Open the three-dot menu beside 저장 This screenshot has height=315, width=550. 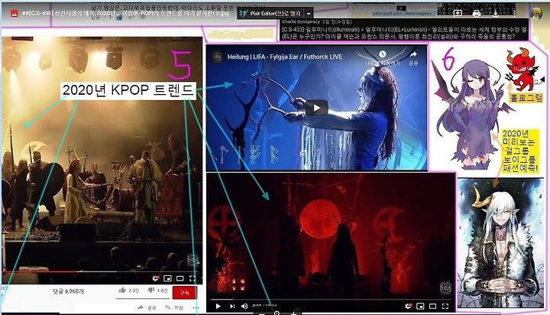coord(196,308)
